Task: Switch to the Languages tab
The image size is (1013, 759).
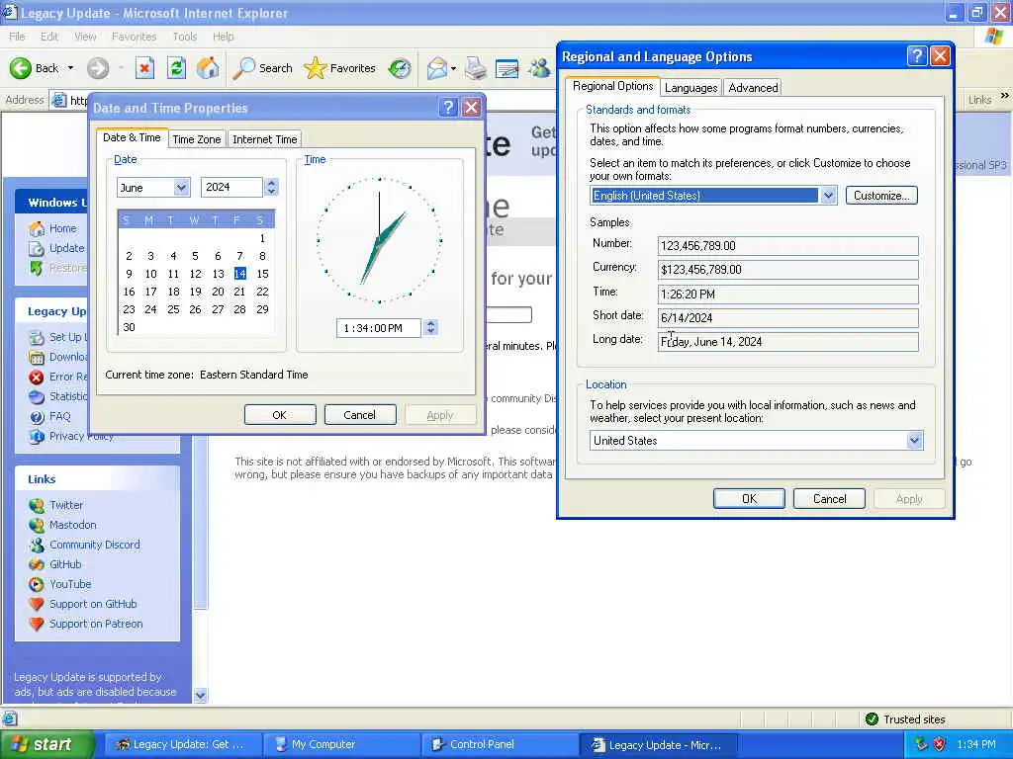Action: (691, 88)
